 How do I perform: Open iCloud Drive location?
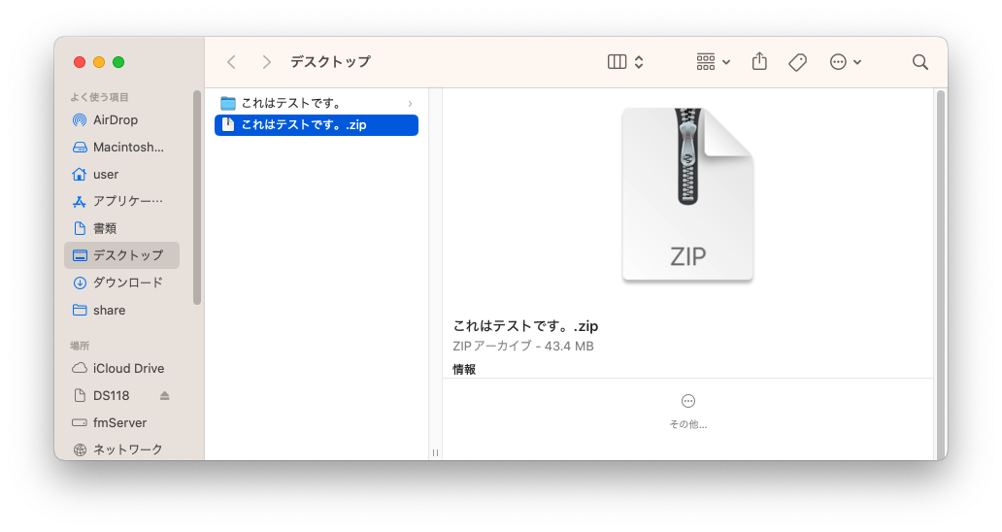click(121, 369)
